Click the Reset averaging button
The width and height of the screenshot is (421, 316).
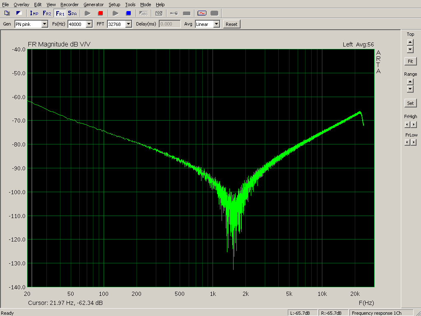[231, 24]
